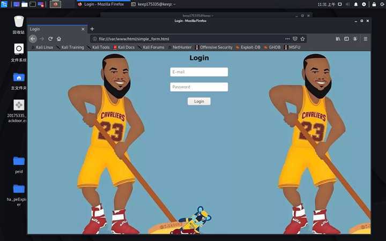The height and width of the screenshot is (241, 386).
Task: Open the Kali Docs bookmark
Action: click(124, 47)
